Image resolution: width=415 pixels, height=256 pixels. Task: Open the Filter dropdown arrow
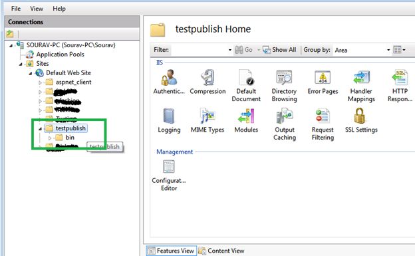click(229, 50)
